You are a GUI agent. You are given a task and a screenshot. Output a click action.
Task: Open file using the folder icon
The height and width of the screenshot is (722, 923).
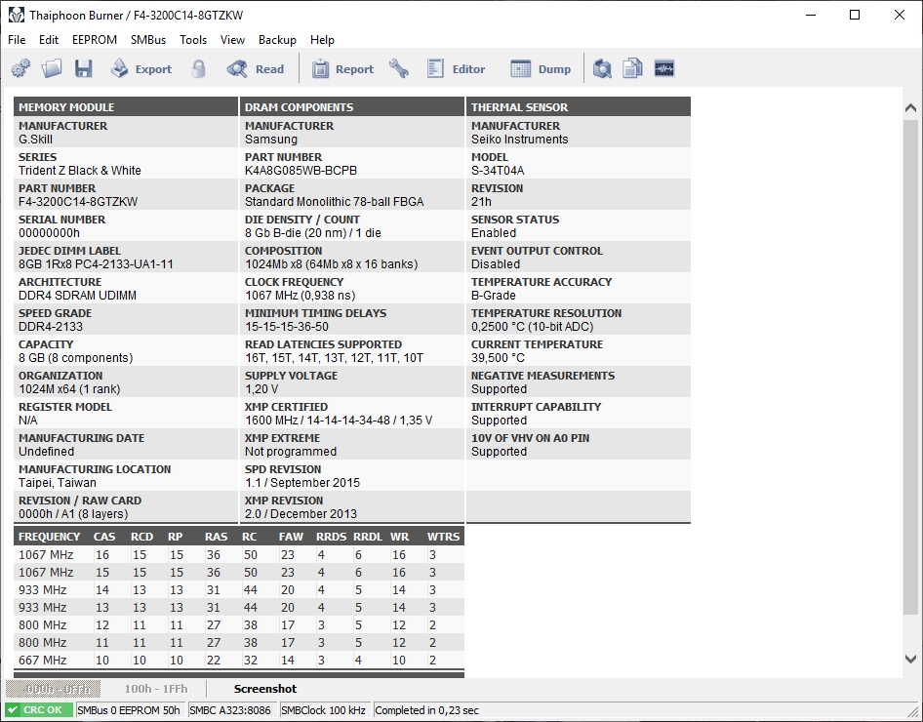pos(52,69)
